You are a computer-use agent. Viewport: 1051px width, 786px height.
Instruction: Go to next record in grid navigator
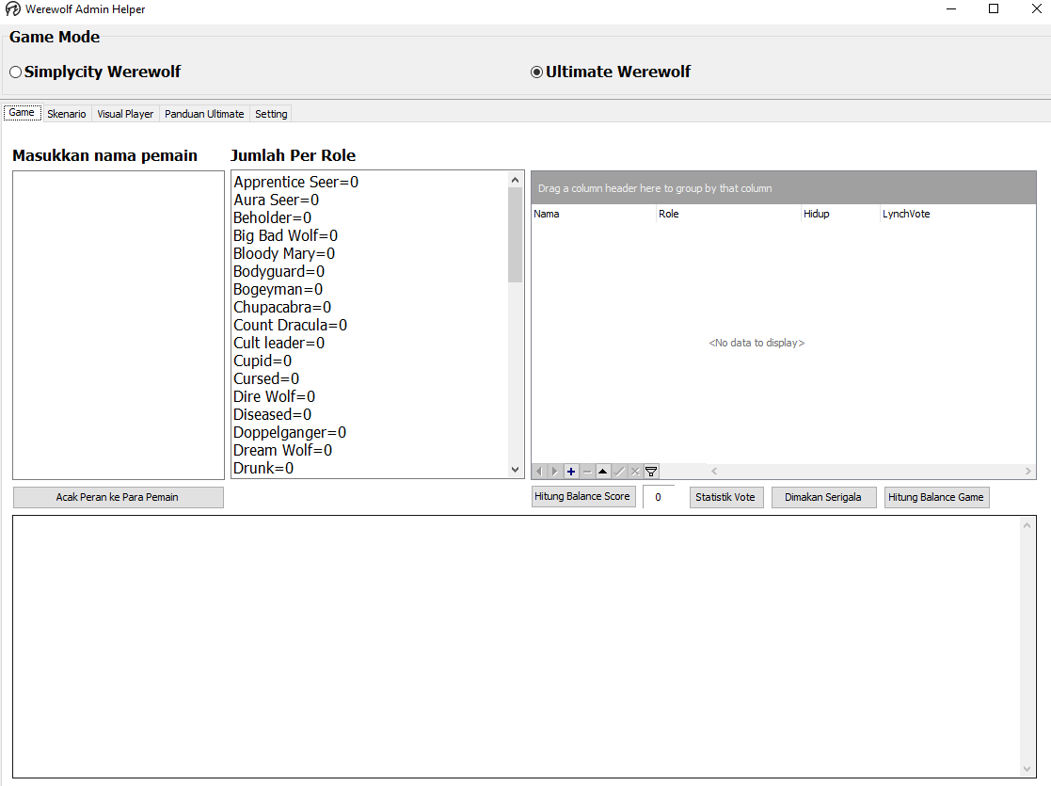coord(555,472)
